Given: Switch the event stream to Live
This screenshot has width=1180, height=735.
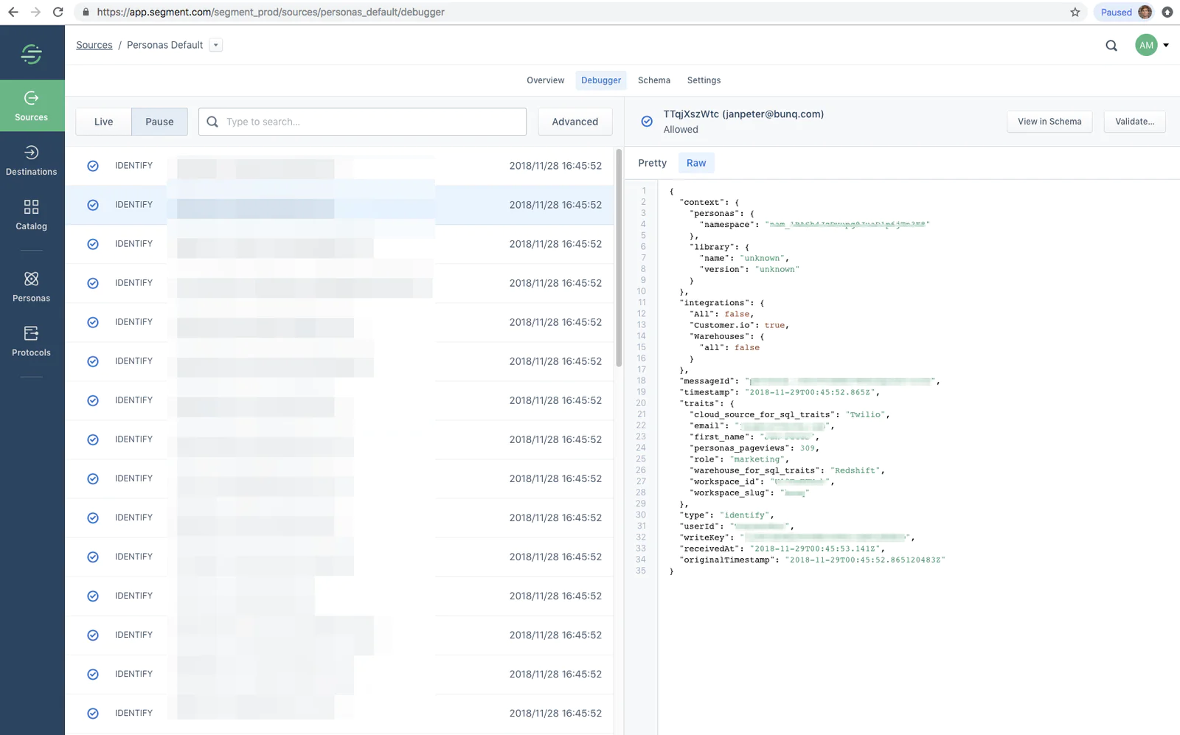Looking at the screenshot, I should [x=103, y=122].
